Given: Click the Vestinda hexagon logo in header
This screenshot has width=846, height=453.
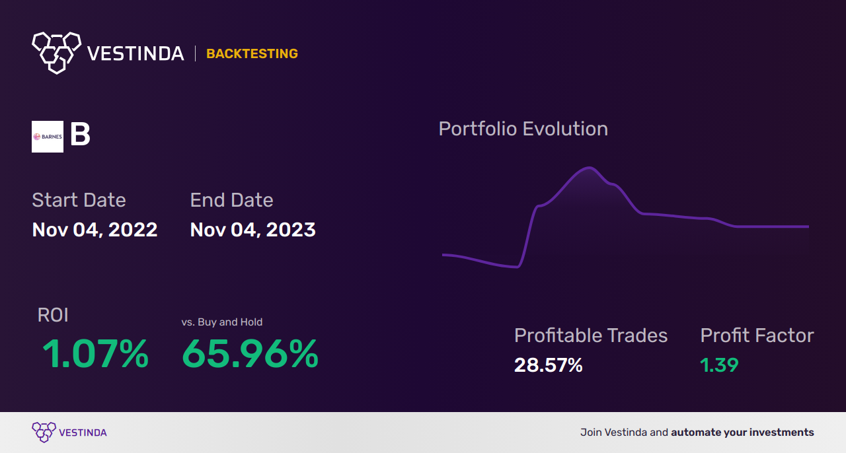Looking at the screenshot, I should click(56, 52).
